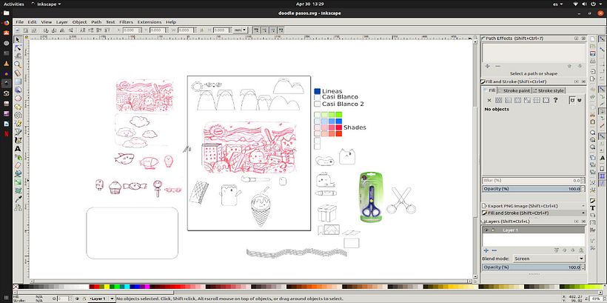Select the 3D Box tool
Viewport: 607px width, 303px height.
(18, 90)
